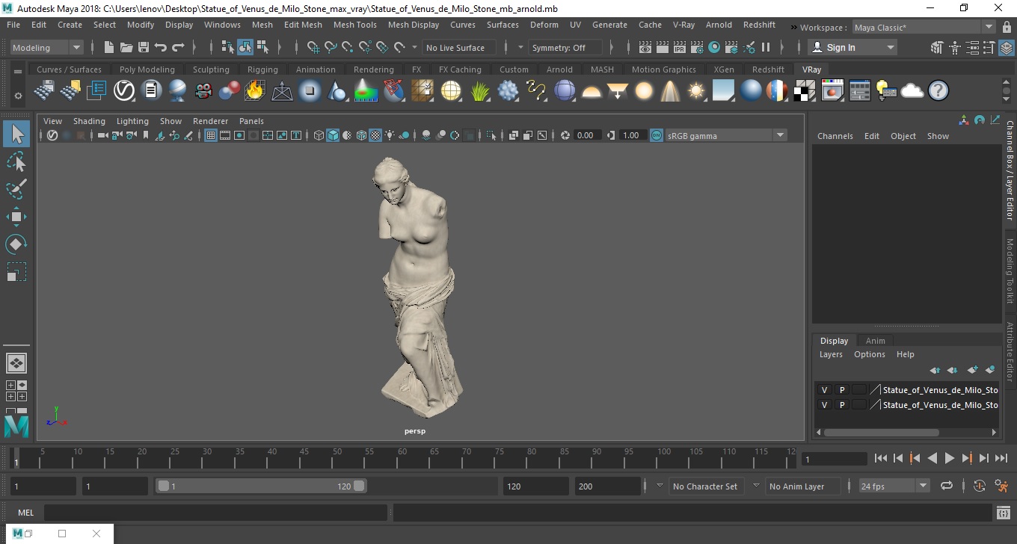The height and width of the screenshot is (544, 1017).
Task: Open the Channels menu in Channel Box
Action: [x=835, y=136]
